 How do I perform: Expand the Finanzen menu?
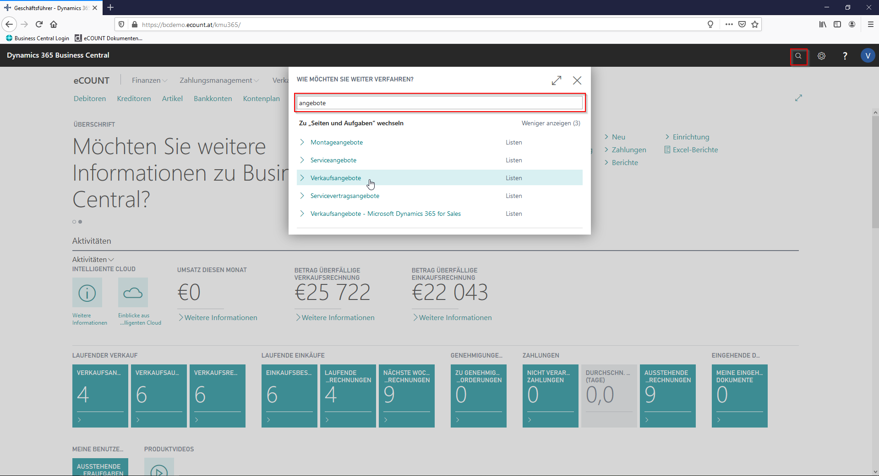tap(150, 80)
